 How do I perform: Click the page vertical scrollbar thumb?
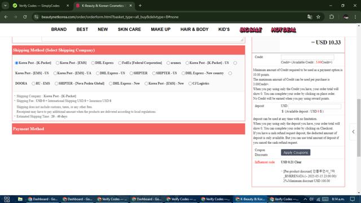359,128
